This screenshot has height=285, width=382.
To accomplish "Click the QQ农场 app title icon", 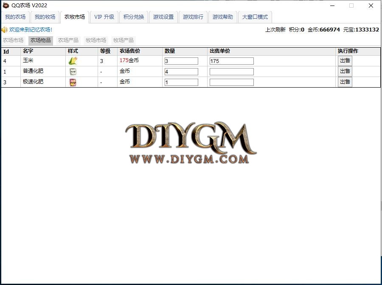I will click(x=6, y=6).
